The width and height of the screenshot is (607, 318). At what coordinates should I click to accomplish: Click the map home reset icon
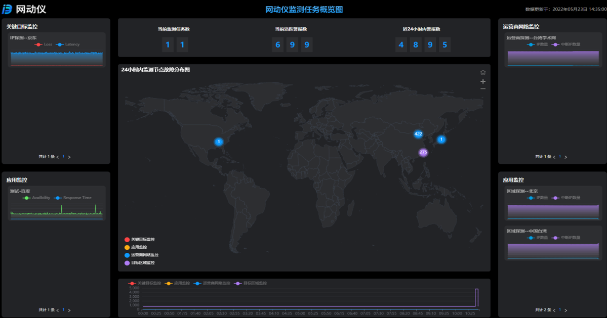483,73
